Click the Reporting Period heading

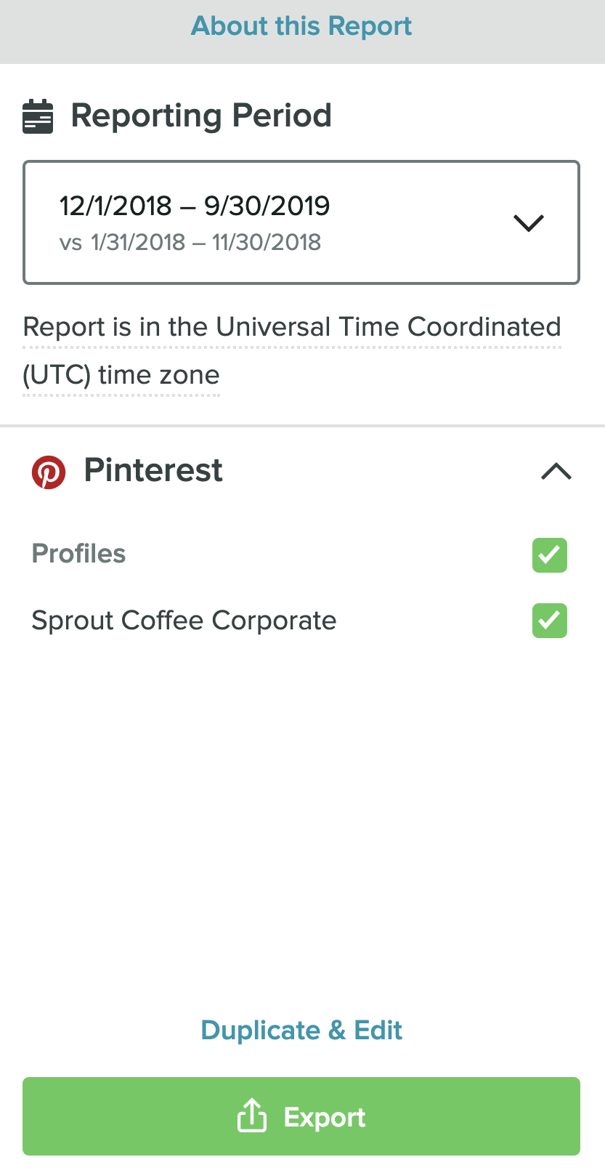[x=201, y=116]
